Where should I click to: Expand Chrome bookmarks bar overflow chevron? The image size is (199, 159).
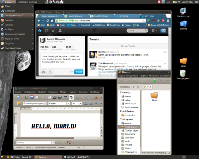[x=145, y=25]
